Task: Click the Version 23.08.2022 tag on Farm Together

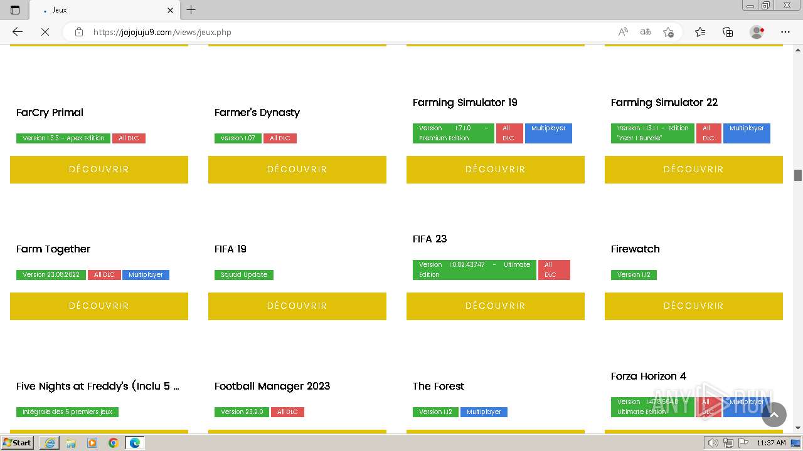Action: pyautogui.click(x=51, y=275)
